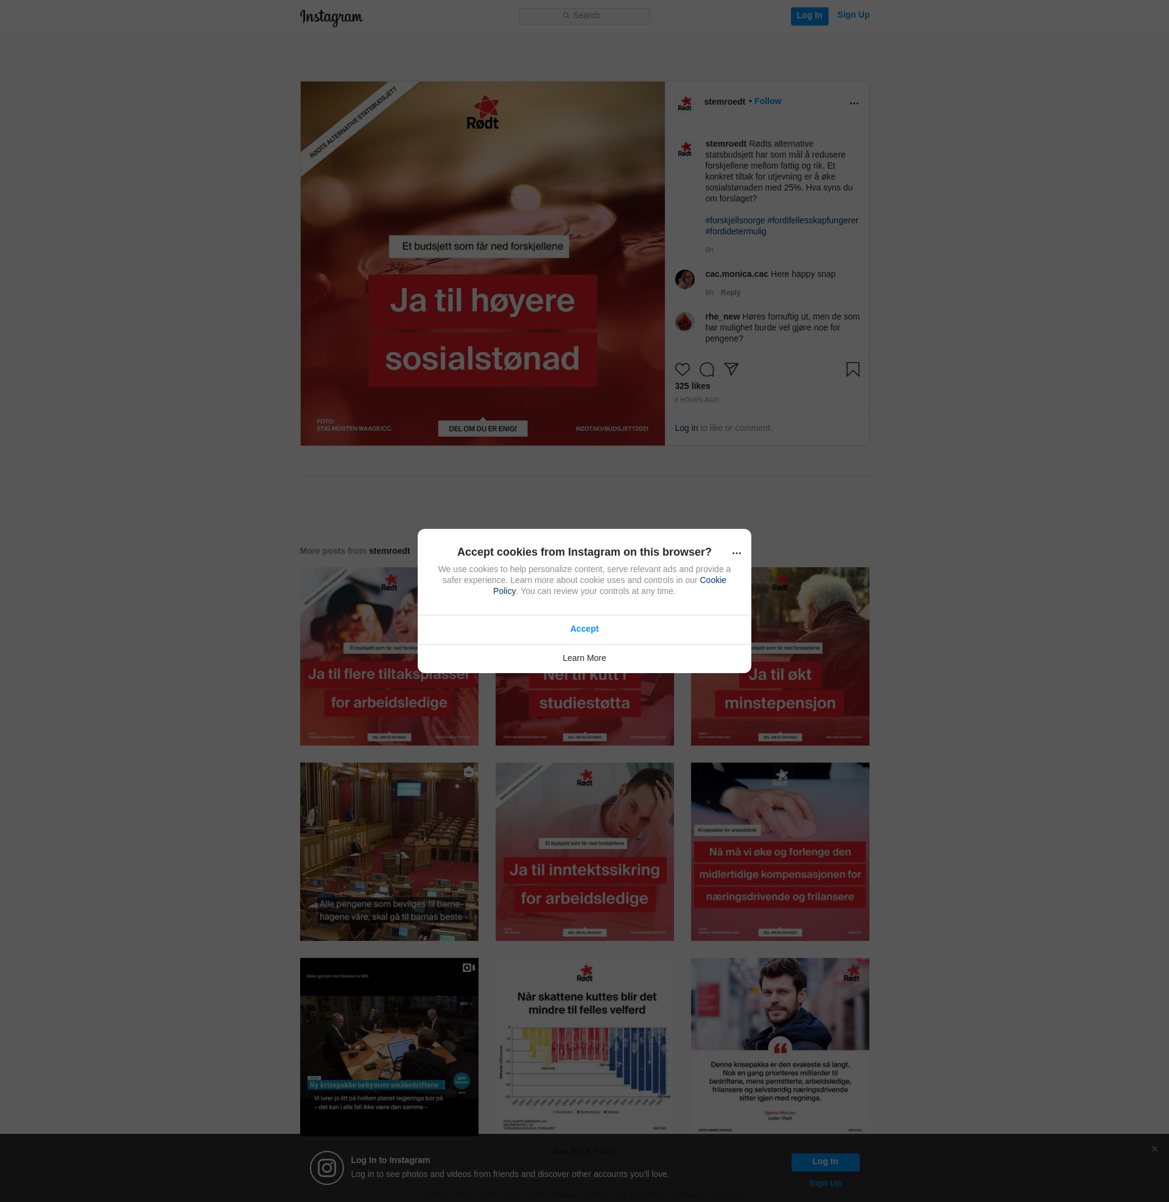The width and height of the screenshot is (1169, 1202).
Task: Click Instagram camera icon in bottom banner
Action: click(x=326, y=1168)
